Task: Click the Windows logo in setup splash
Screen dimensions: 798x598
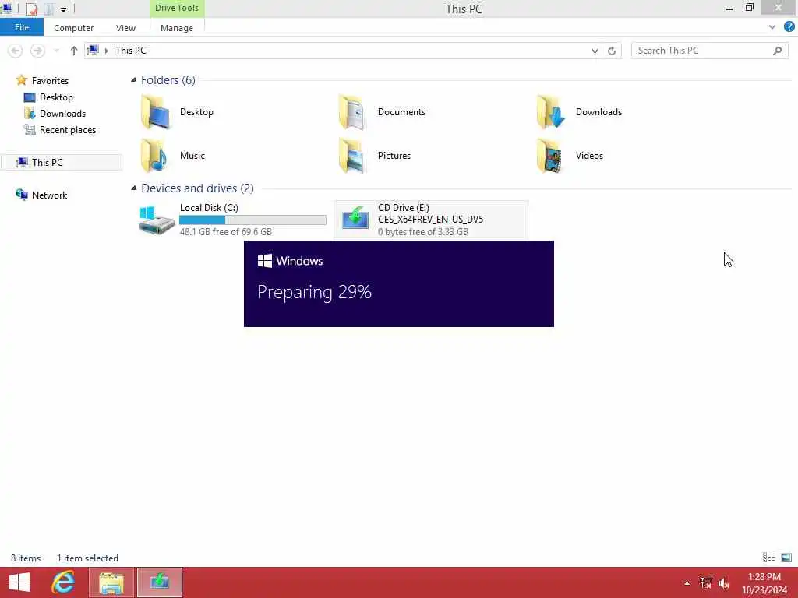Action: coord(265,261)
